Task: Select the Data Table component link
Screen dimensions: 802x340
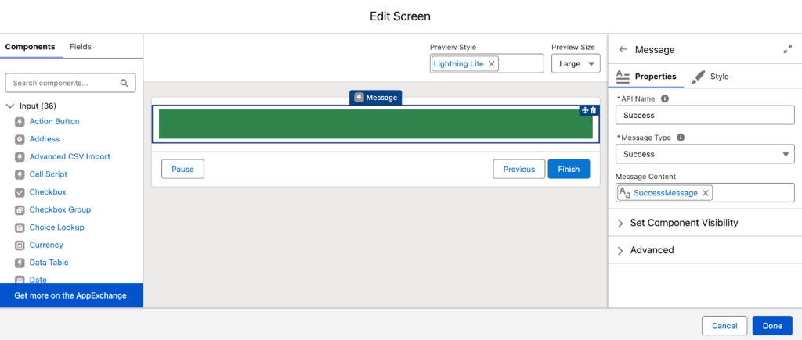Action: [49, 263]
